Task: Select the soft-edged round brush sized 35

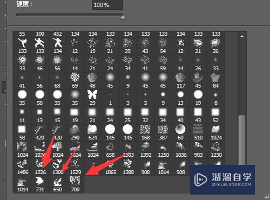Action: coord(75,95)
